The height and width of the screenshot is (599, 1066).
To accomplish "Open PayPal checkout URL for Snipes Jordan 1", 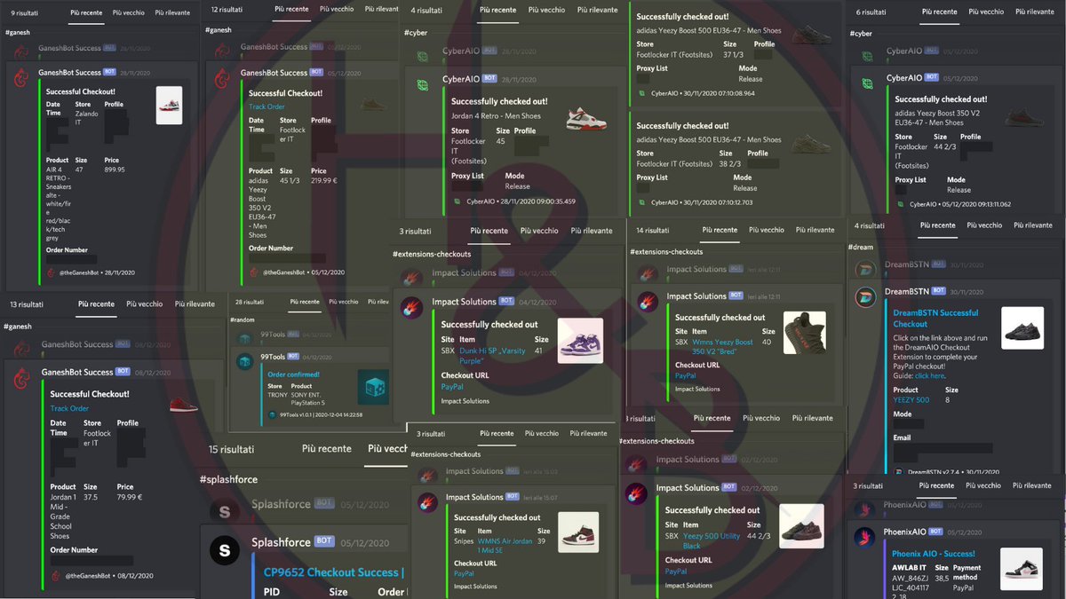I will point(464,574).
